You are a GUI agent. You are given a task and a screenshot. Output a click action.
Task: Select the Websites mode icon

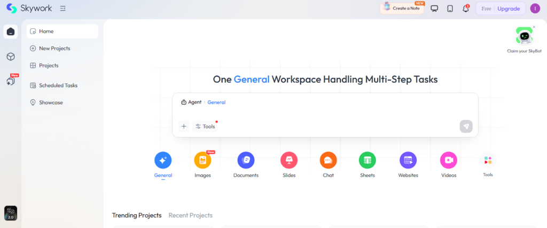pyautogui.click(x=408, y=160)
